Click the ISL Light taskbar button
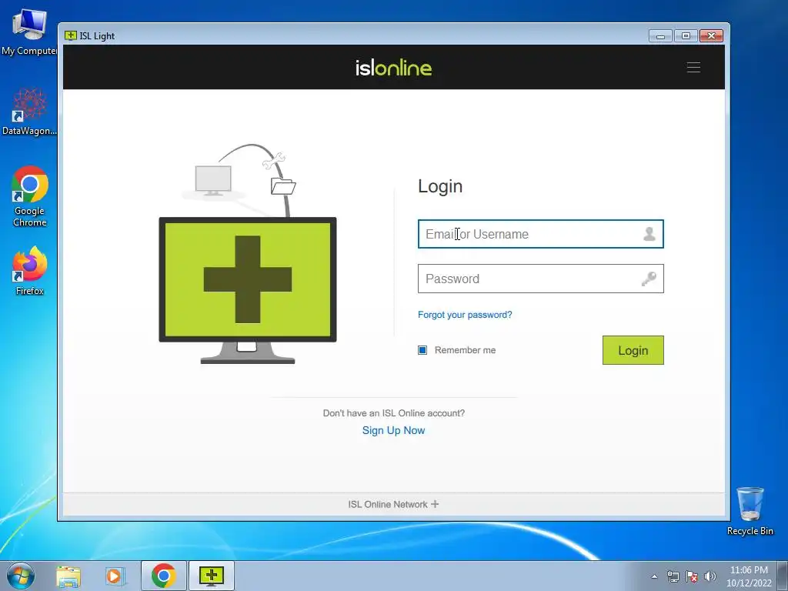 tap(212, 576)
